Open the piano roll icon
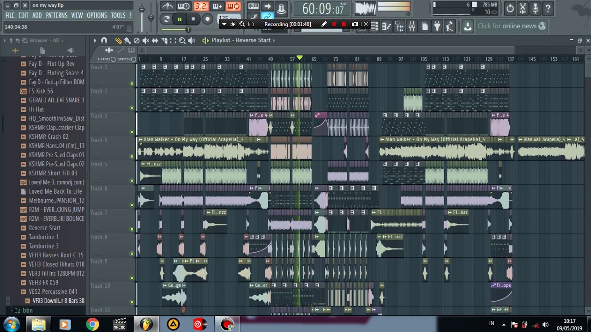This screenshot has width=591, height=332. point(387,26)
